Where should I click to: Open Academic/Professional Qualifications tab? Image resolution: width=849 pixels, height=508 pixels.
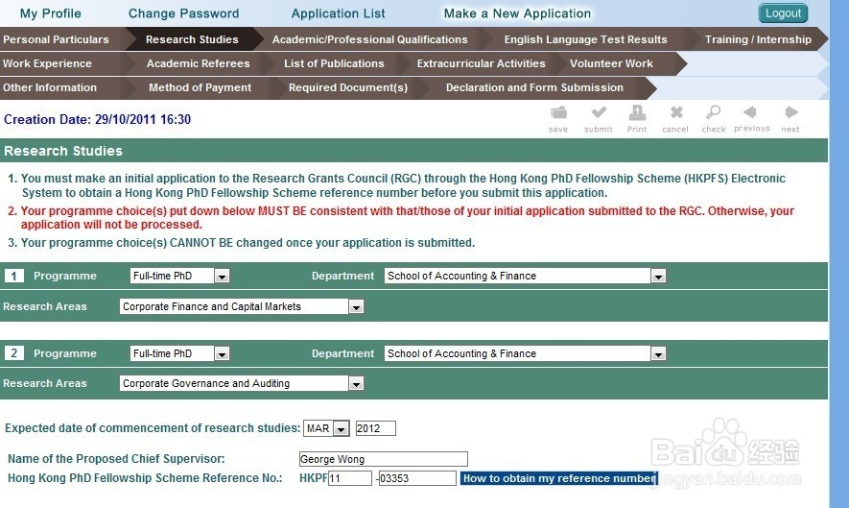[369, 39]
